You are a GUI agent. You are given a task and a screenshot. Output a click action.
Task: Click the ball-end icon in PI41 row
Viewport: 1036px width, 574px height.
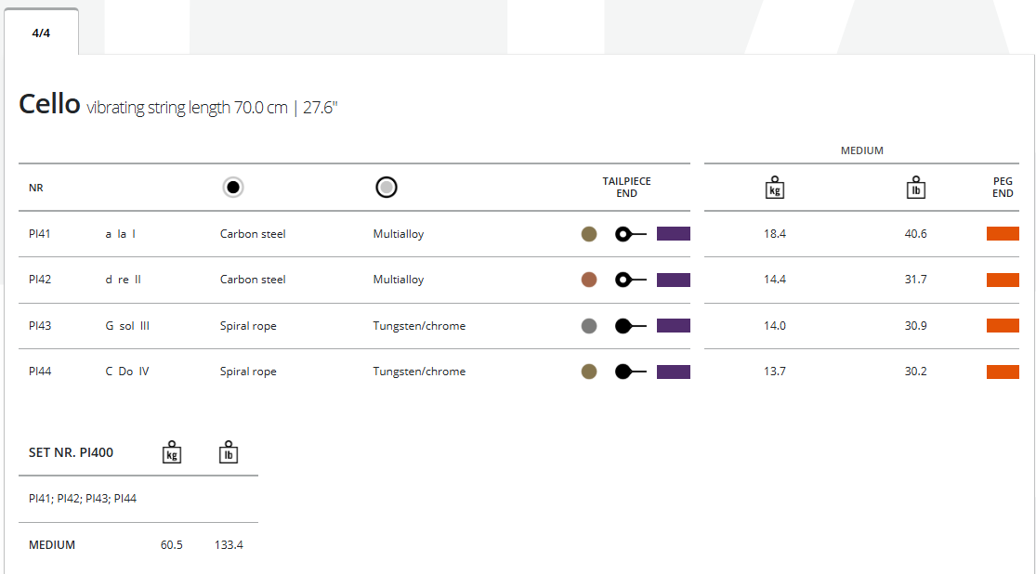630,234
